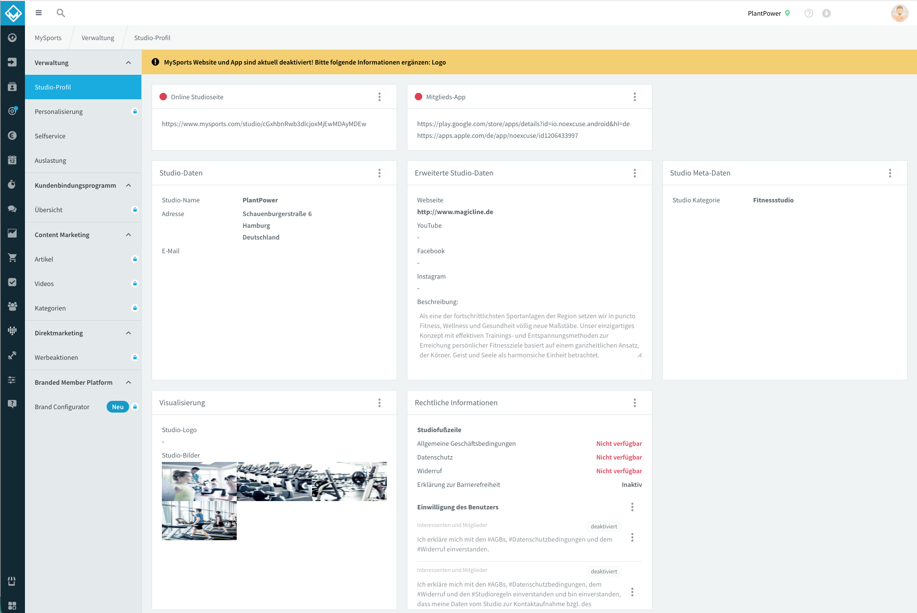
Task: Open the Apple App Store link
Action: click(497, 135)
